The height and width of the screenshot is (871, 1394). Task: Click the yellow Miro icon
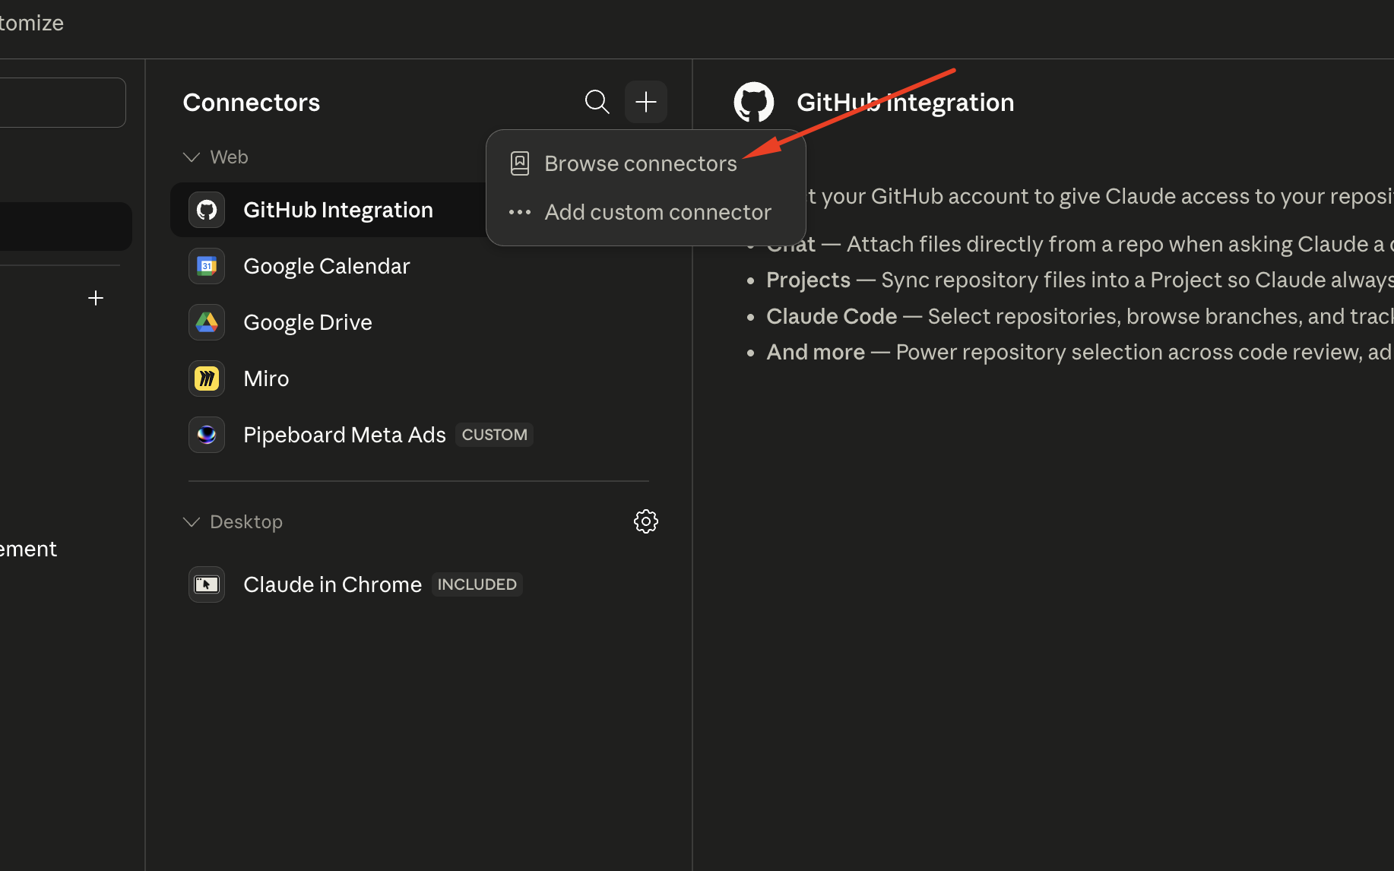207,378
